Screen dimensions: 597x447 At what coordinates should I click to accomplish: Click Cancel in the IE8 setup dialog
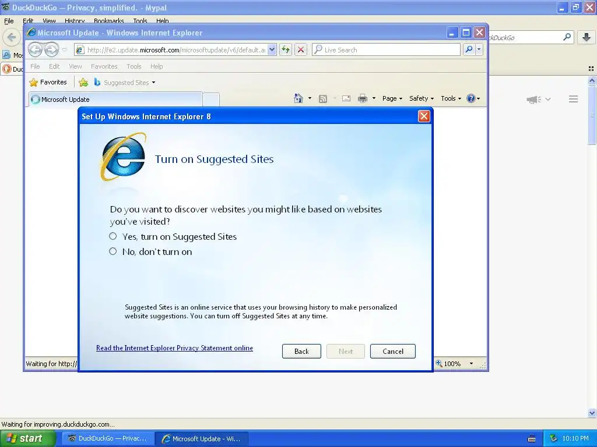(x=392, y=351)
